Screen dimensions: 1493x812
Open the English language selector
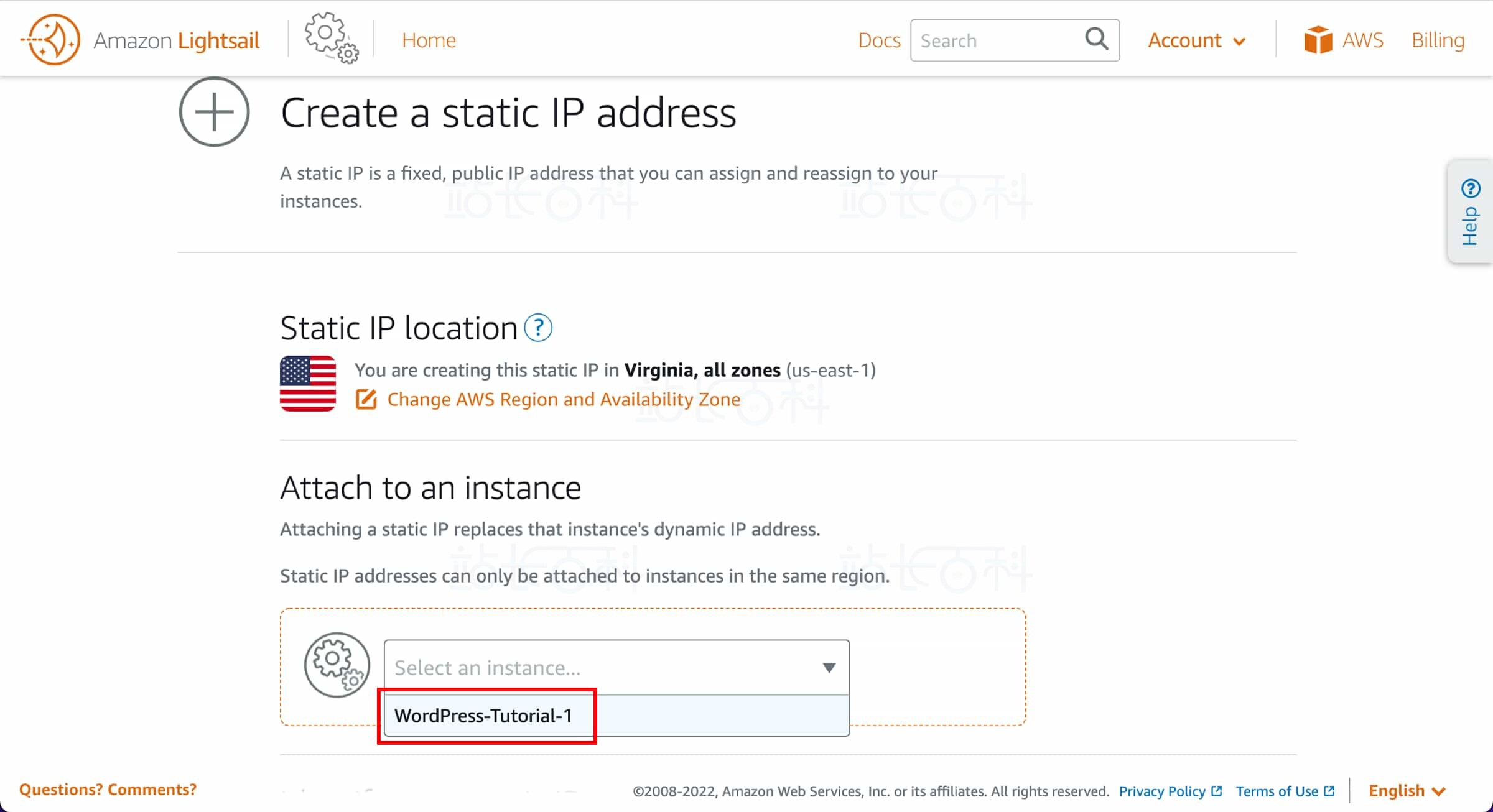[1406, 790]
